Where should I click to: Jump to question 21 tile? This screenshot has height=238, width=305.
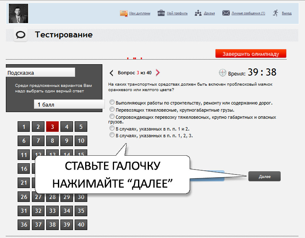pyautogui.click(x=24, y=183)
